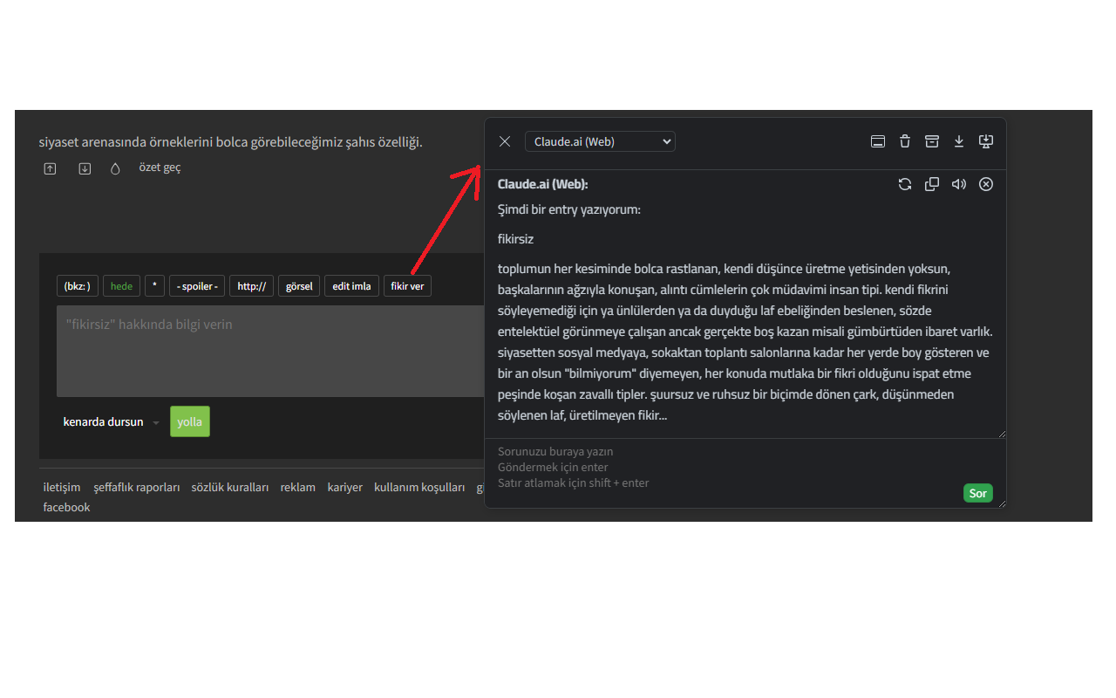Image resolution: width=1116 pixels, height=698 pixels.
Task: Click the droplet favorite icon
Action: 115,169
